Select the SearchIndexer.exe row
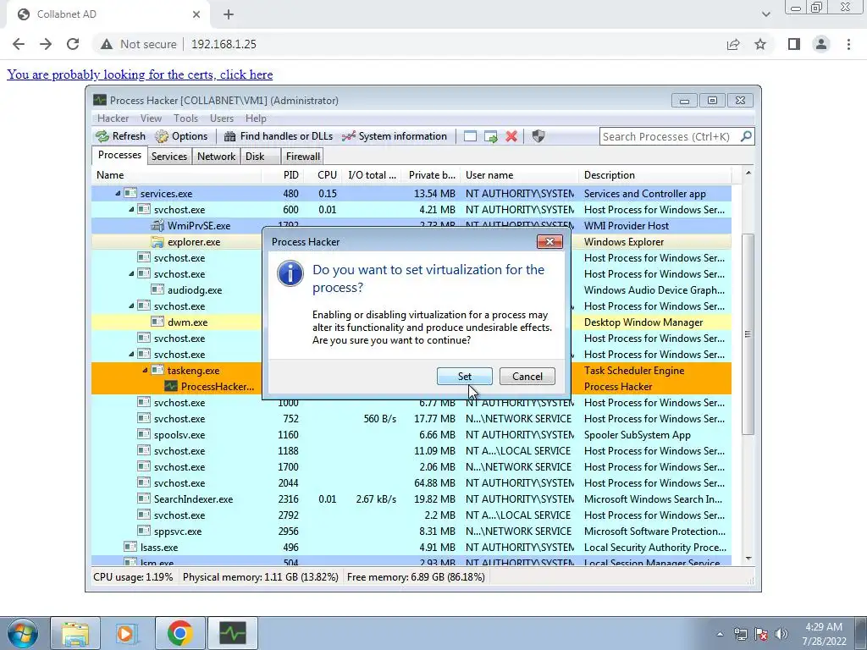867x650 pixels. point(411,499)
